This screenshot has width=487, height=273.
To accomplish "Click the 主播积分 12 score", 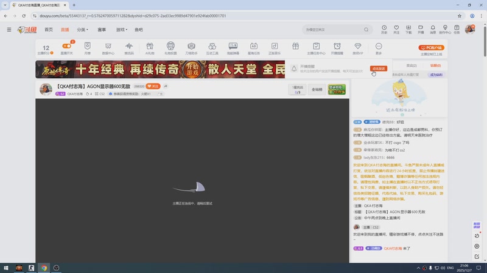I will click(x=46, y=49).
